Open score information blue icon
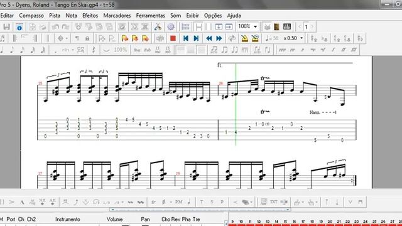Screen dimensions: 402x226 pyautogui.click(x=19, y=26)
